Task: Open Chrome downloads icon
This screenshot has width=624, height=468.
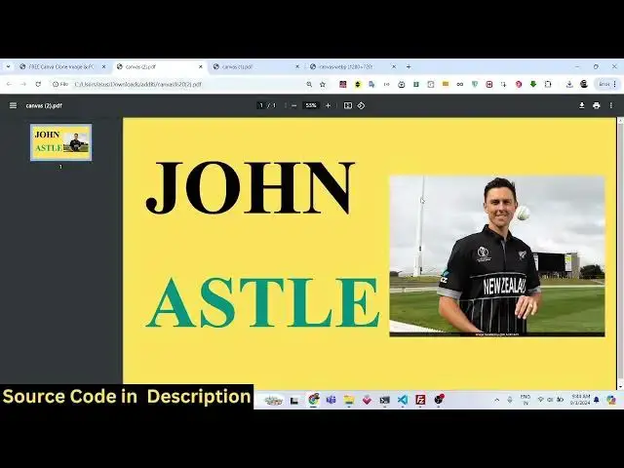Action: [x=569, y=84]
